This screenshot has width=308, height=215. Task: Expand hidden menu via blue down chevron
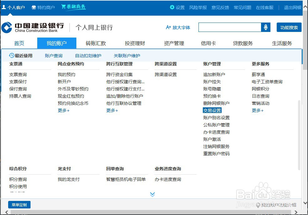(152, 194)
